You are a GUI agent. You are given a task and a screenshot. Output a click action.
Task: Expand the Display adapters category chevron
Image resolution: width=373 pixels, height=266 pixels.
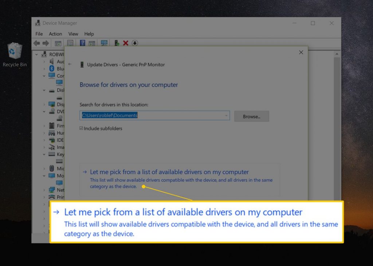pos(44,104)
